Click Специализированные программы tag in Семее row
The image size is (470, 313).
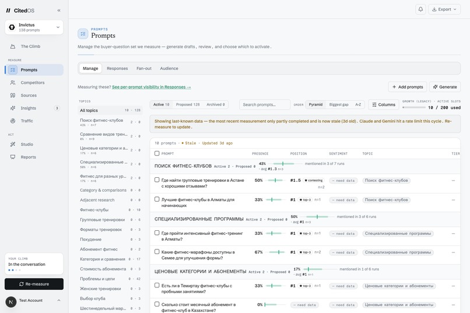point(398,252)
